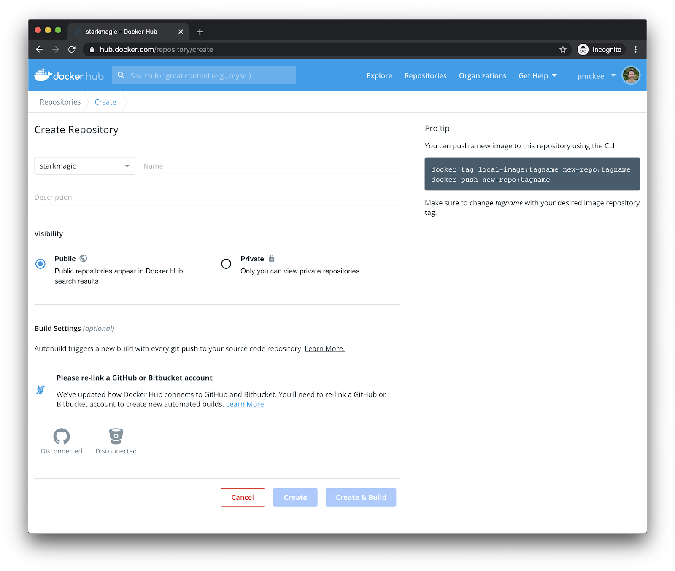Click the repository Name input field
The image size is (675, 571).
(x=272, y=166)
